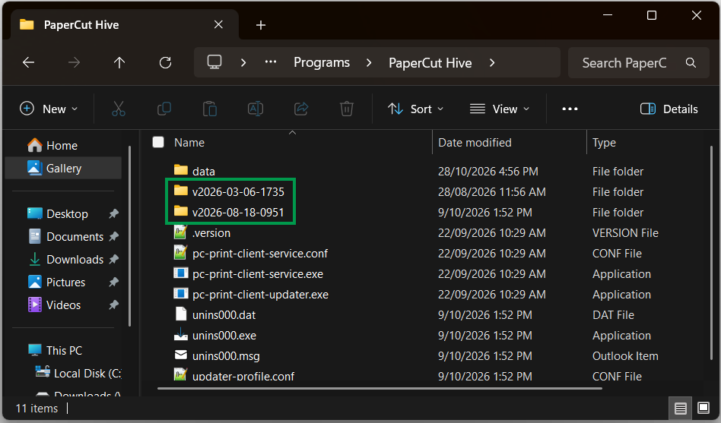
Task: Select Local Disk (C:) in sidebar
Action: coord(78,373)
